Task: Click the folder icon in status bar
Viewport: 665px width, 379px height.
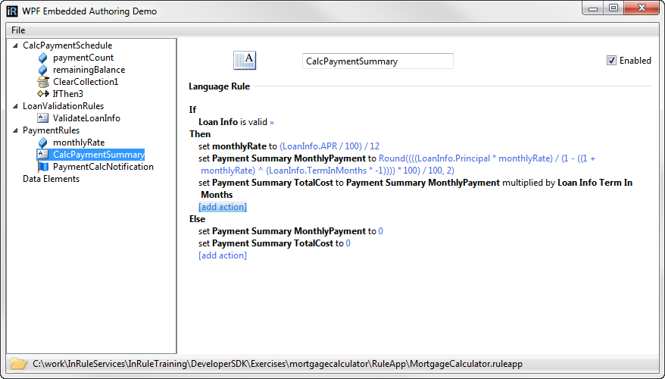Action: click(18, 365)
